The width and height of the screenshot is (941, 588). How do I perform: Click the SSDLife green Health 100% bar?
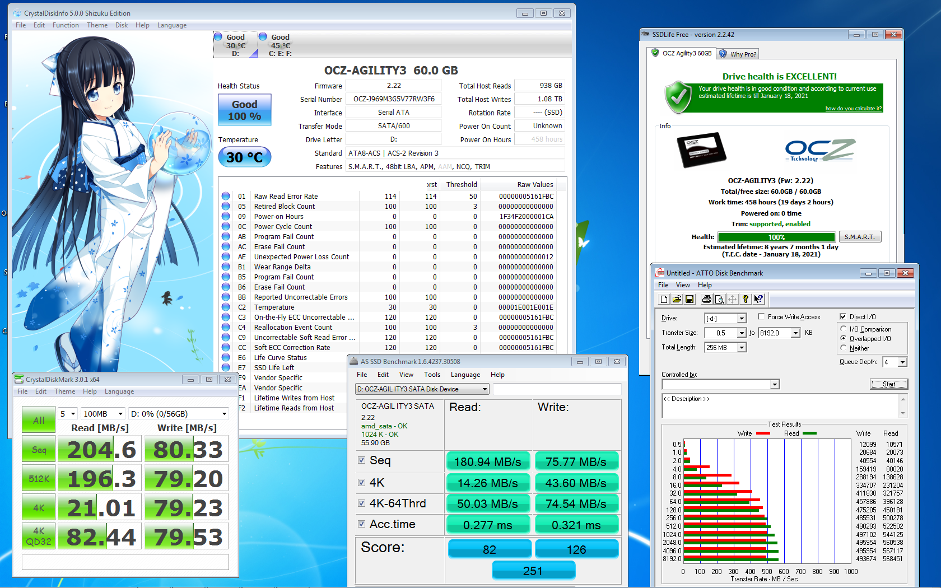point(776,237)
